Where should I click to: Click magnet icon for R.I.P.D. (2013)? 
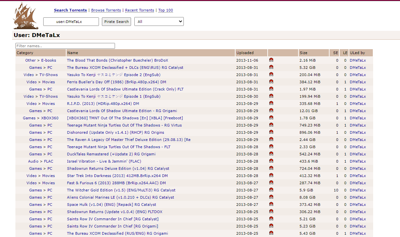[x=271, y=103]
